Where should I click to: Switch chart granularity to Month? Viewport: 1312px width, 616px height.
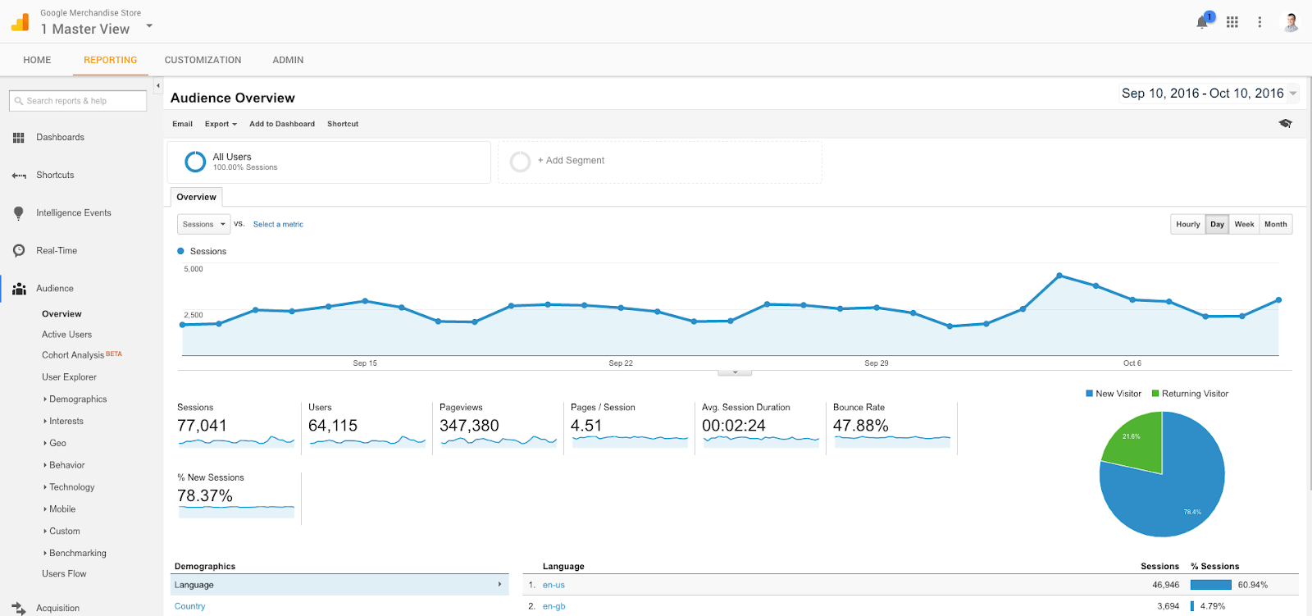tap(1275, 225)
